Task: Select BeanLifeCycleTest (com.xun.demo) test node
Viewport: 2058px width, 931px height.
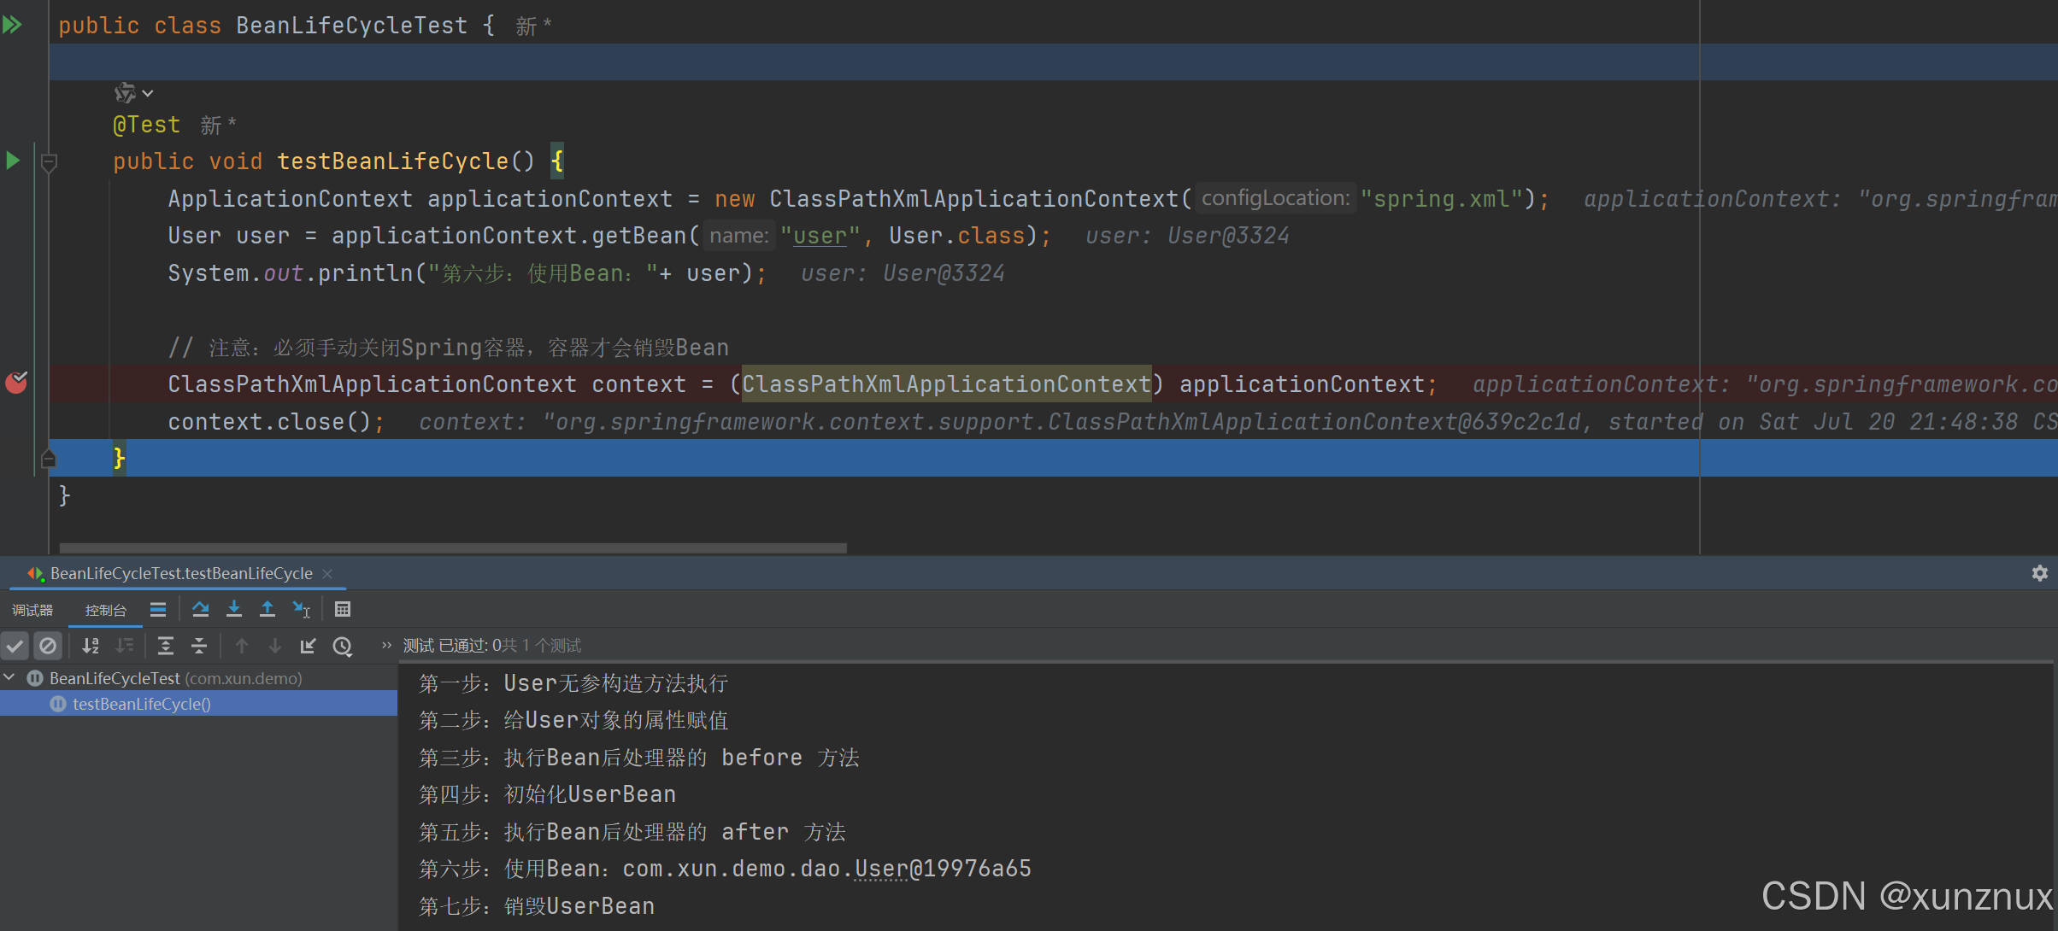Action: coord(175,678)
